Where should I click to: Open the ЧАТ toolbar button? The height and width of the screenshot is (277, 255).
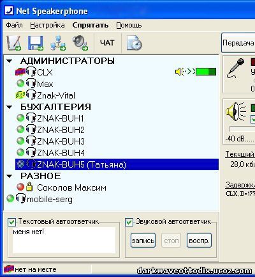[x=107, y=43]
